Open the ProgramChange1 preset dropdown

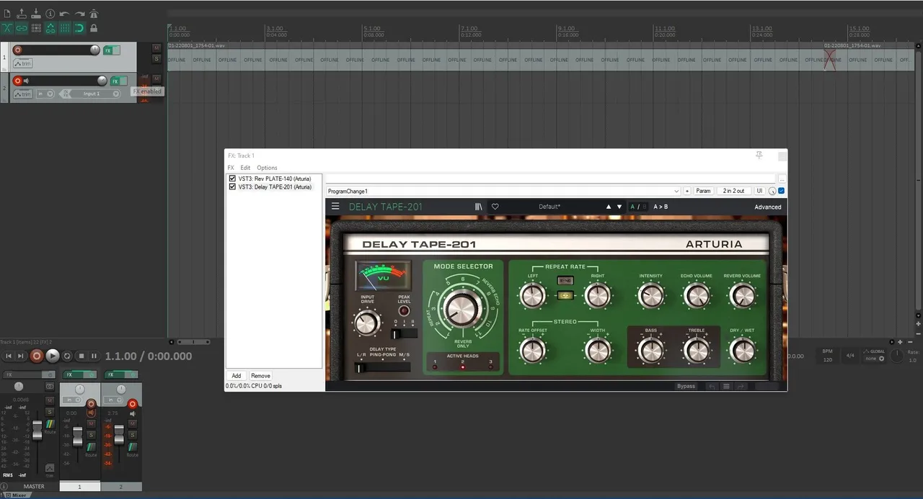click(503, 191)
